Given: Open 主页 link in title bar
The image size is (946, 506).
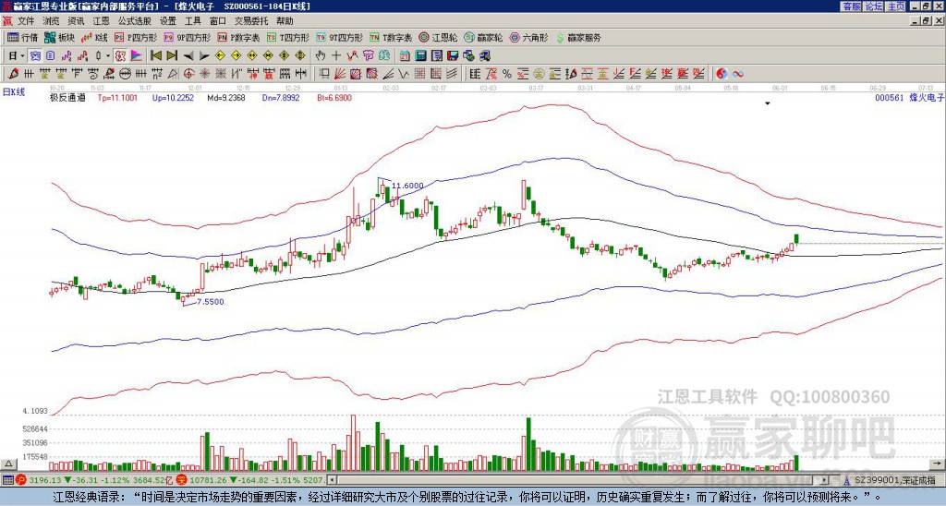Looking at the screenshot, I should (896, 6).
